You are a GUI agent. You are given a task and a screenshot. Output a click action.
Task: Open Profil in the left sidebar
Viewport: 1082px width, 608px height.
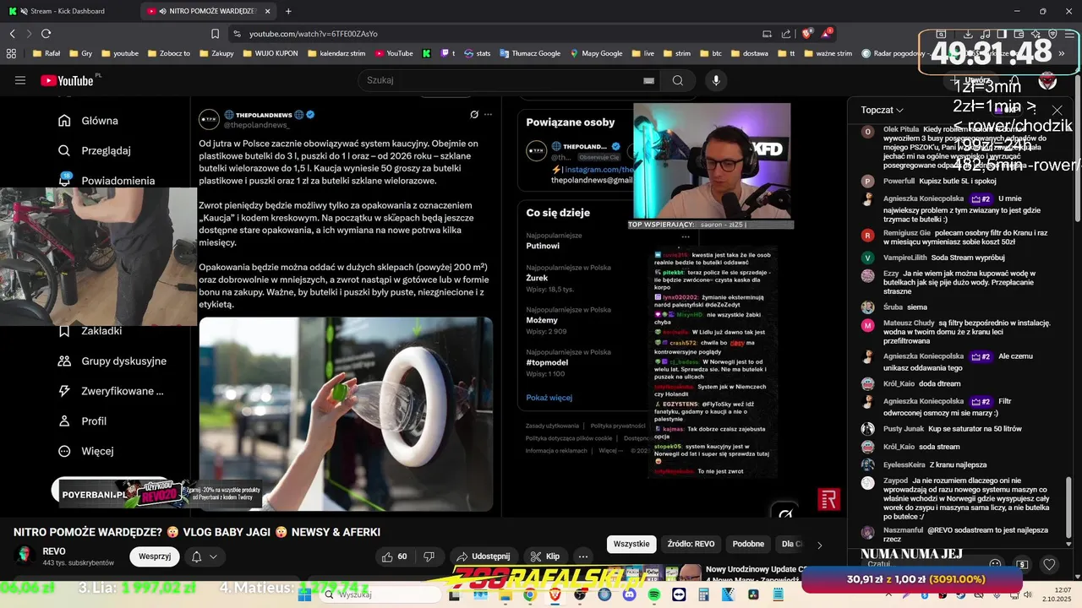pos(82,421)
